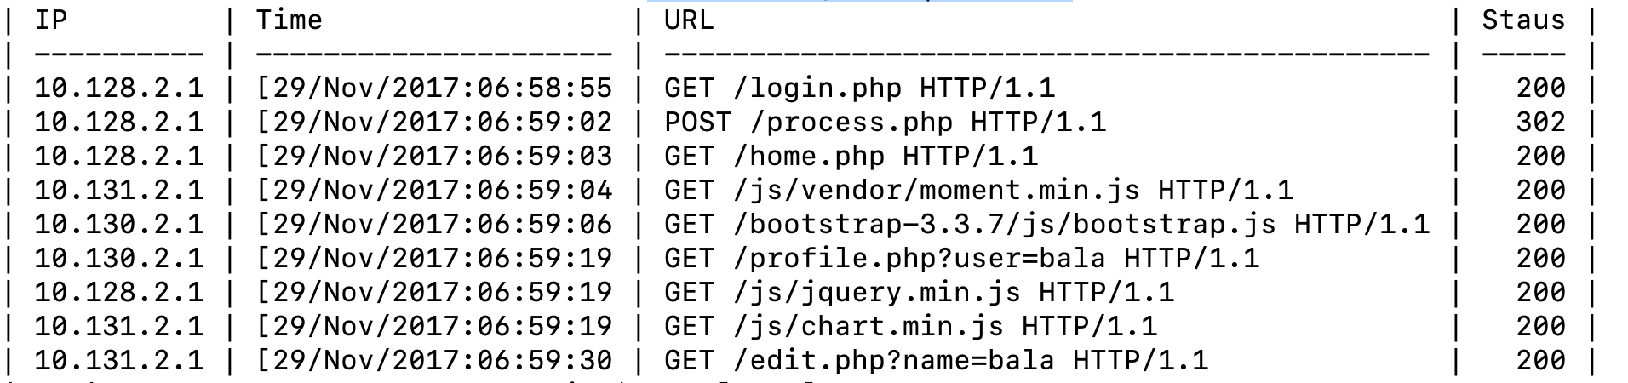Image resolution: width=1628 pixels, height=383 pixels.
Task: Click the Staus column header
Action: point(1523,20)
